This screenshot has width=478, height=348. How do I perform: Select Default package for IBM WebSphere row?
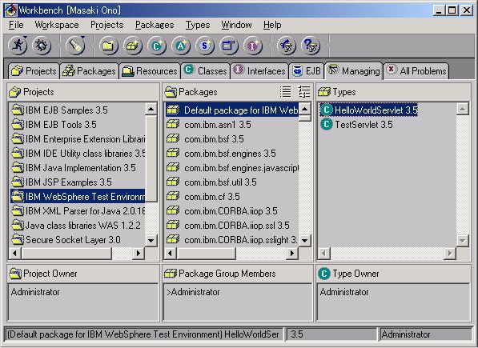coord(232,110)
